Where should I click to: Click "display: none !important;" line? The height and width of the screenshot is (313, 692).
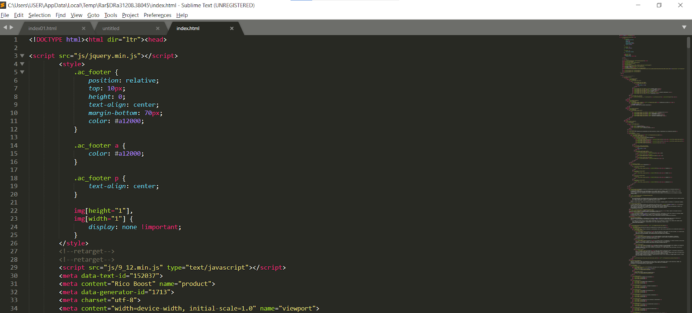click(135, 227)
